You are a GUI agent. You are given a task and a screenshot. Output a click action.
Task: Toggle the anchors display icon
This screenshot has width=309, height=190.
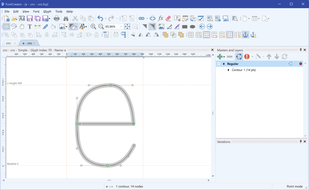[x=245, y=35]
